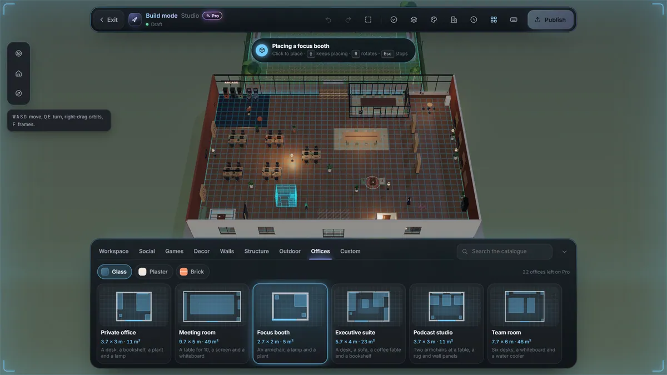Choose the Meeting room card
Image resolution: width=667 pixels, height=375 pixels.
point(212,324)
